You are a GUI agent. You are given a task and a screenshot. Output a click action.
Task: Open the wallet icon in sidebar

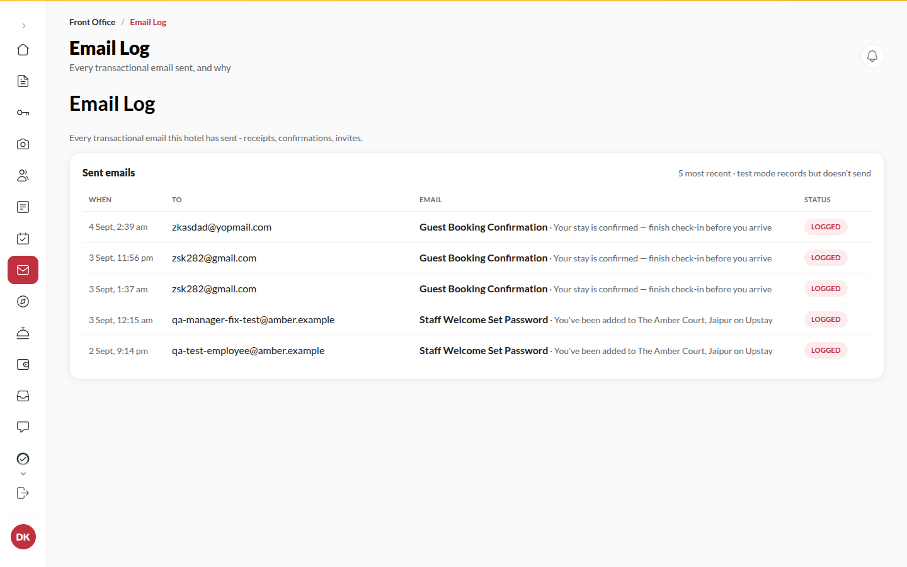point(23,365)
